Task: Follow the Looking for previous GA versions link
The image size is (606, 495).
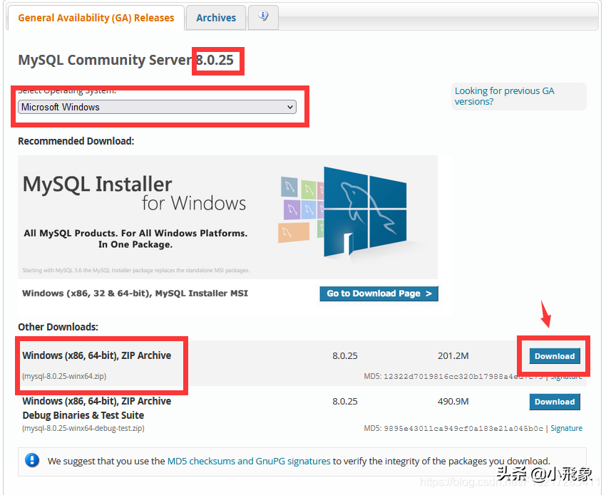Action: click(x=504, y=96)
